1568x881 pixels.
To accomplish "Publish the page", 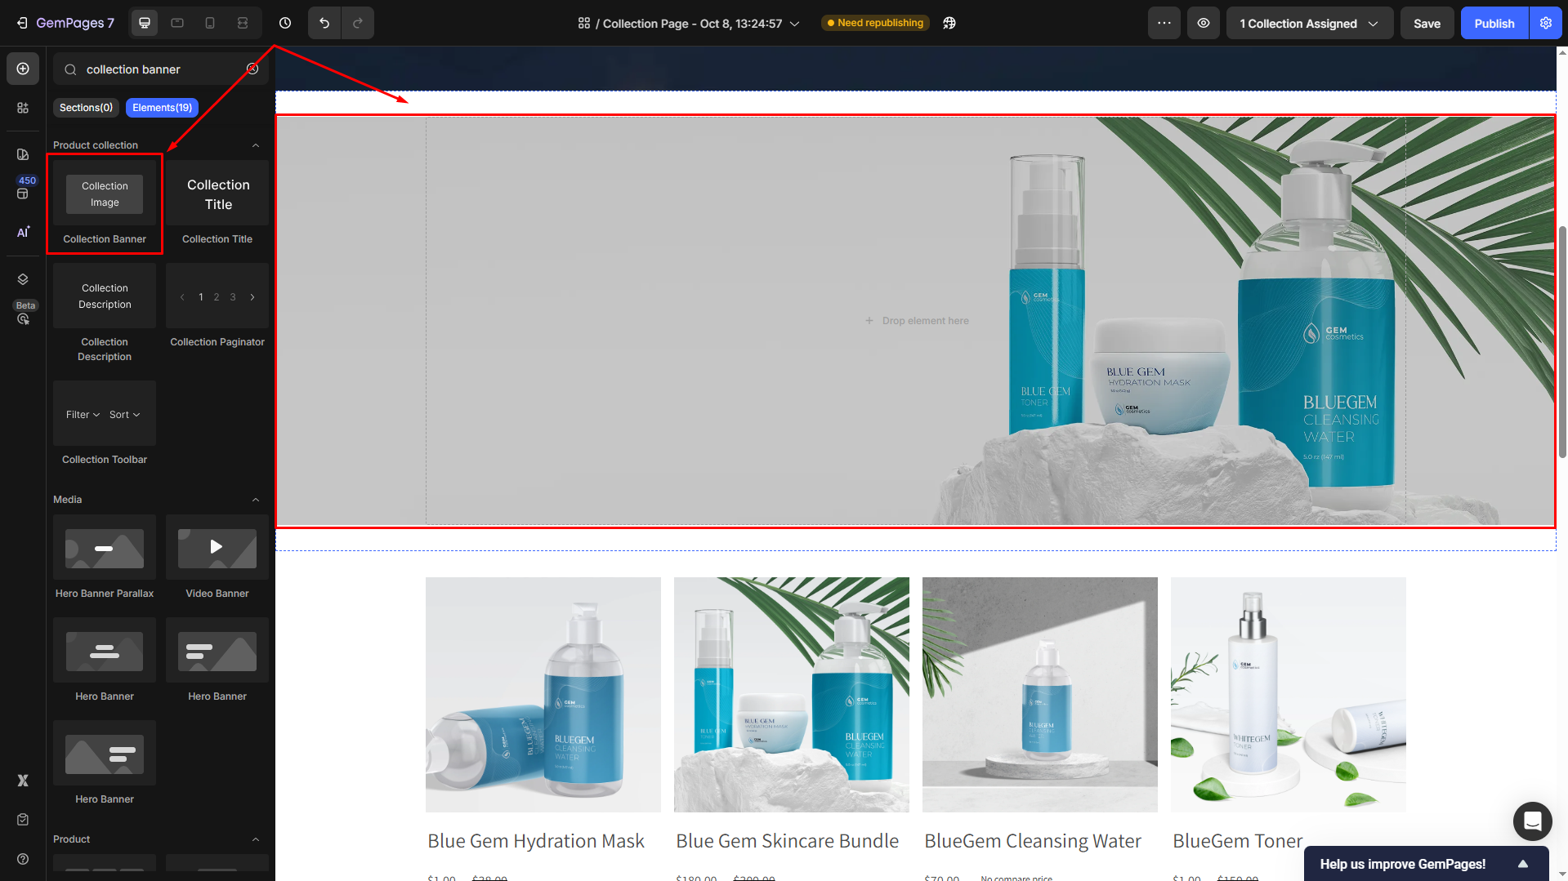I will (1494, 24).
